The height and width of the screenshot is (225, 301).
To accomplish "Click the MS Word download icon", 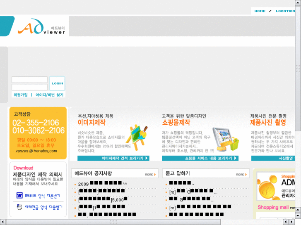I will pyautogui.click(x=19, y=196).
